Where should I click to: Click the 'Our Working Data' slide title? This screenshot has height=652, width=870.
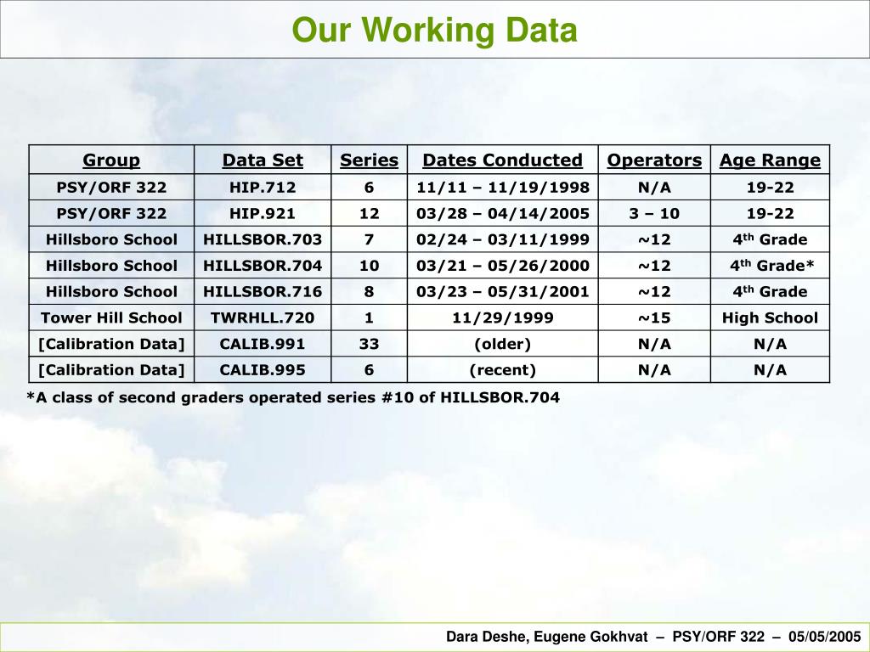[x=434, y=30]
